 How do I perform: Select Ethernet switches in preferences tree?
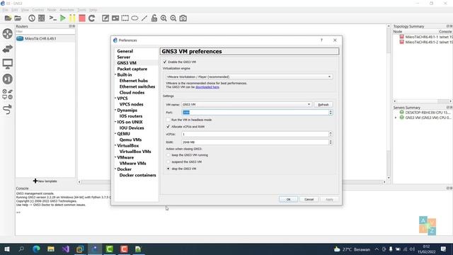(x=137, y=86)
